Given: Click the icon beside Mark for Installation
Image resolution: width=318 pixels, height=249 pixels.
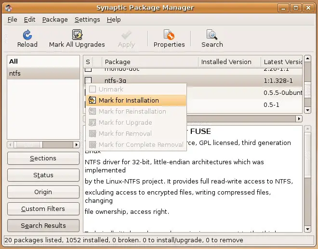Looking at the screenshot, I should point(93,100).
